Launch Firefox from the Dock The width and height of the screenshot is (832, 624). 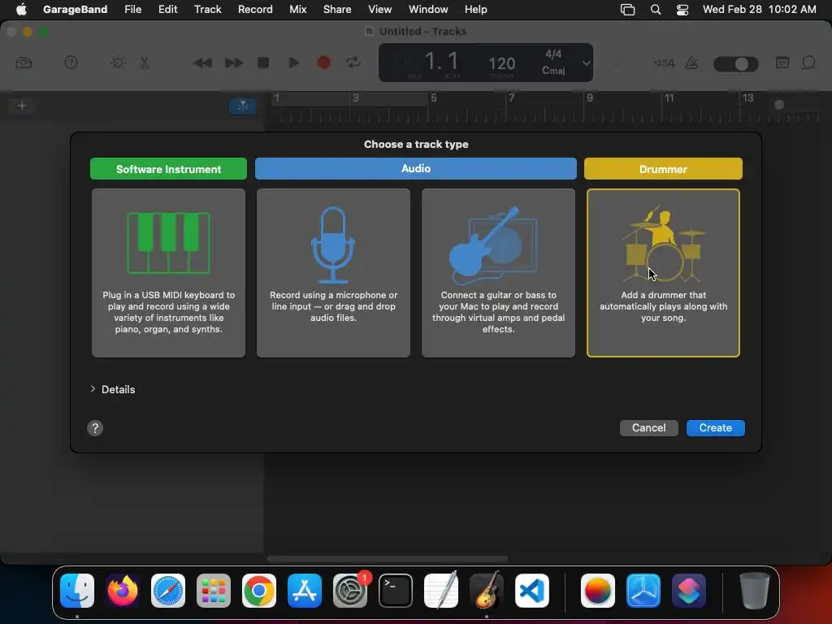[x=123, y=591]
